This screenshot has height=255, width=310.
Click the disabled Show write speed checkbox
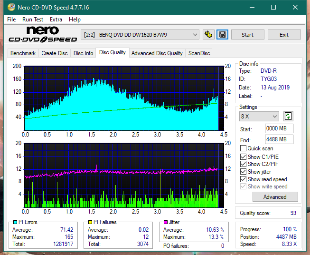(243, 186)
